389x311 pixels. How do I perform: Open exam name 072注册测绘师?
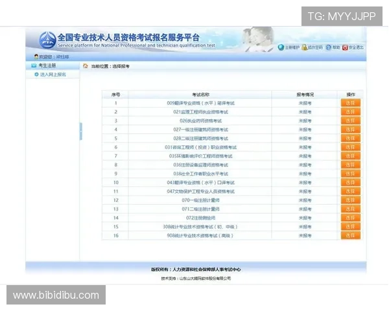[200, 218]
